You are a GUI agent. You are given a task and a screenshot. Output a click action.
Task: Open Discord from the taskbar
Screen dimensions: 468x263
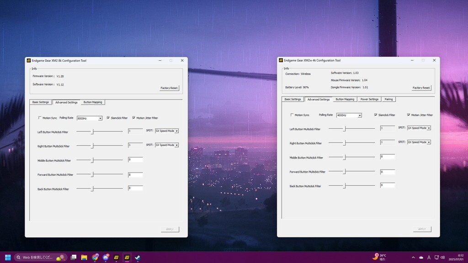click(106, 257)
